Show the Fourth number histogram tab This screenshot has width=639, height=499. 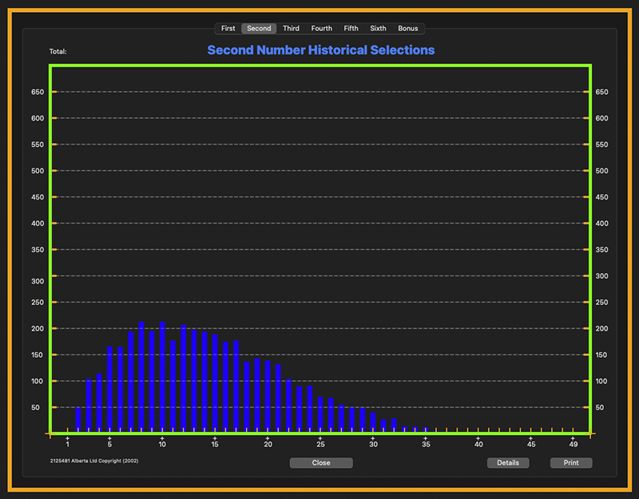(x=322, y=29)
